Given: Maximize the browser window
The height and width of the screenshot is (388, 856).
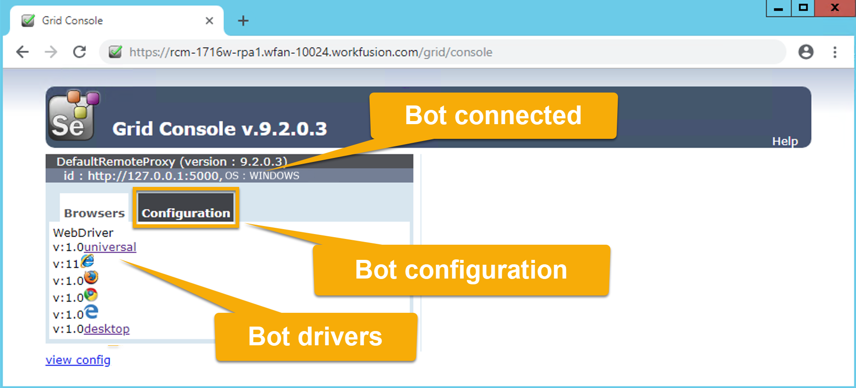Looking at the screenshot, I should (x=803, y=8).
